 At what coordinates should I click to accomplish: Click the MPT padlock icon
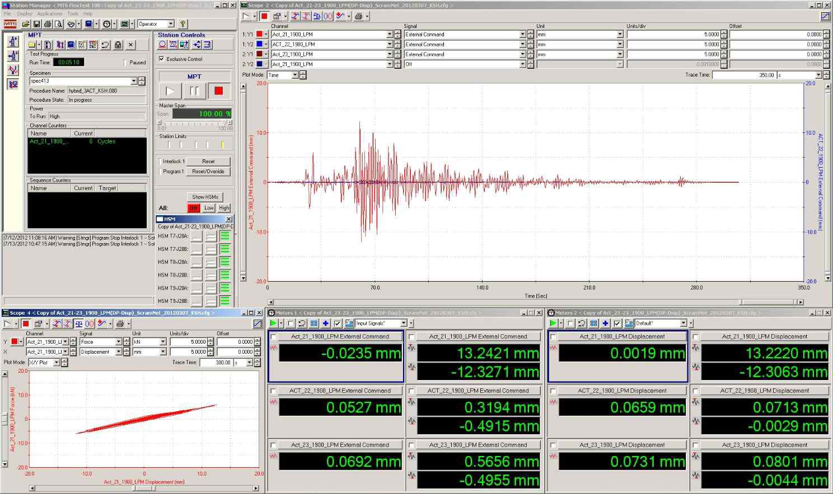point(118,45)
